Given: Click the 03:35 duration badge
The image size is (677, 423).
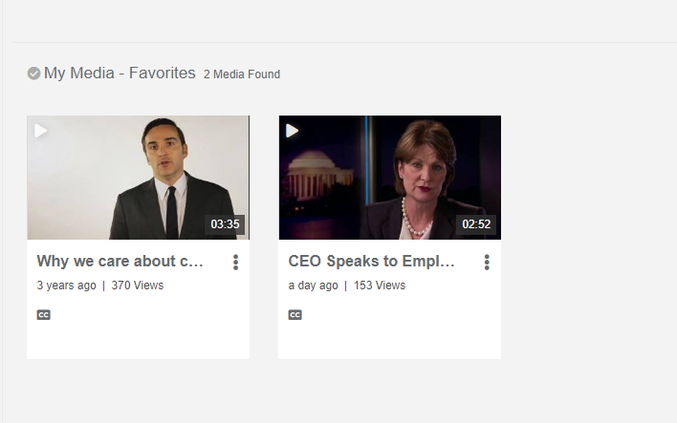Looking at the screenshot, I should (225, 224).
